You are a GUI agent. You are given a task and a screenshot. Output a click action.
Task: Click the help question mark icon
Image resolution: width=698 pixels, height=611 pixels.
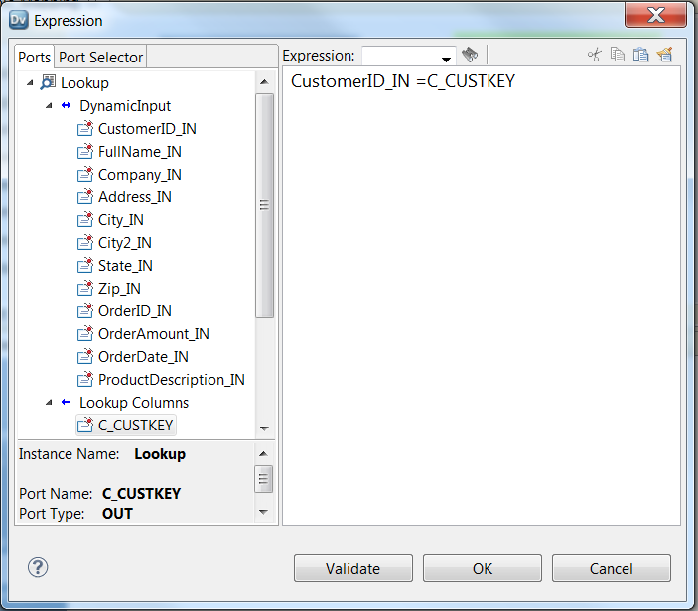38,567
